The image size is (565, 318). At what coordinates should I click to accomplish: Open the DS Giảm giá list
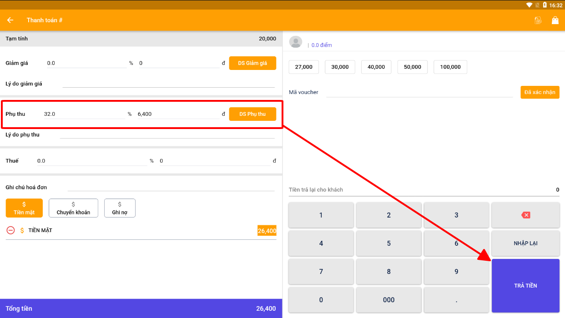click(252, 63)
